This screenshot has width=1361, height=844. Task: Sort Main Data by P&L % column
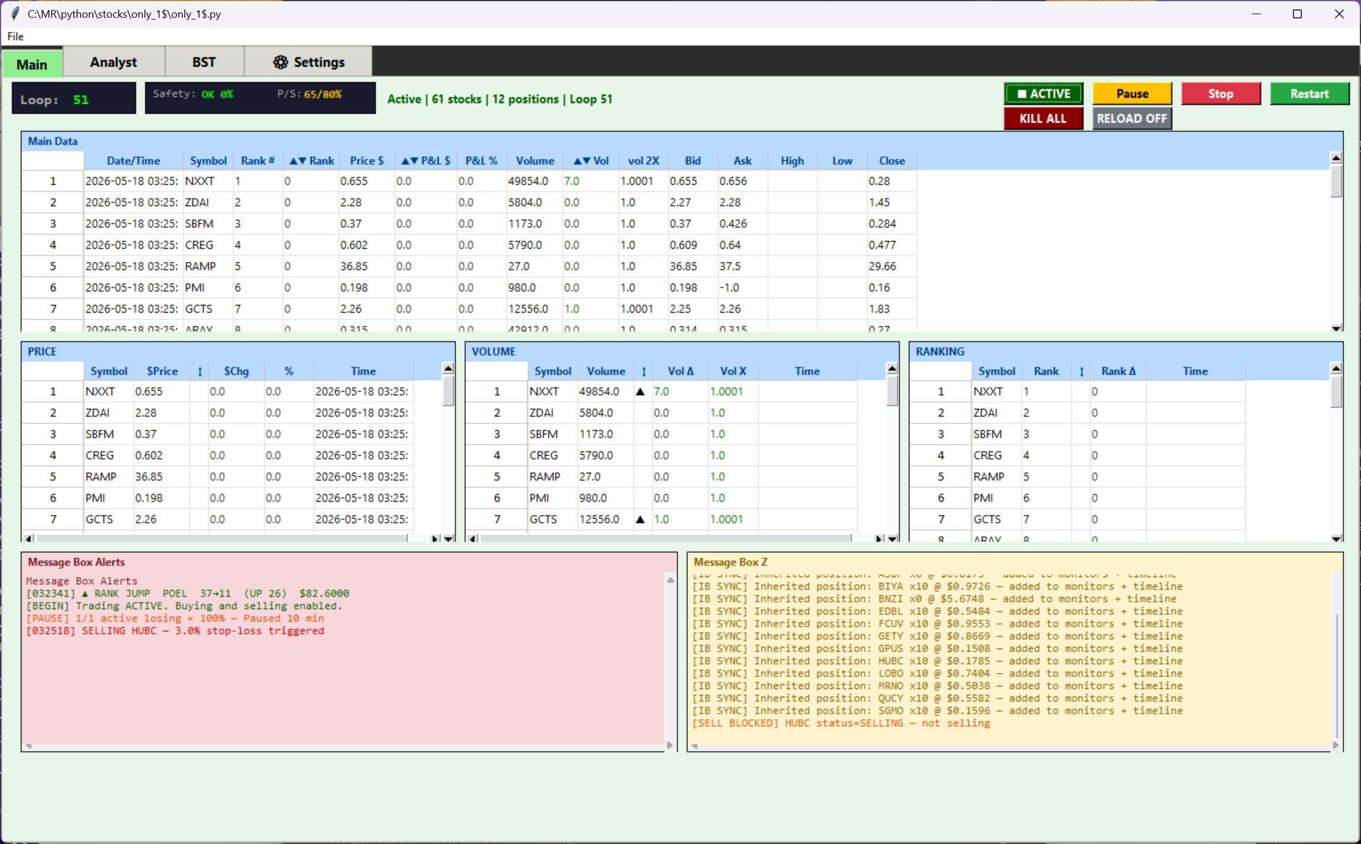[x=481, y=160]
